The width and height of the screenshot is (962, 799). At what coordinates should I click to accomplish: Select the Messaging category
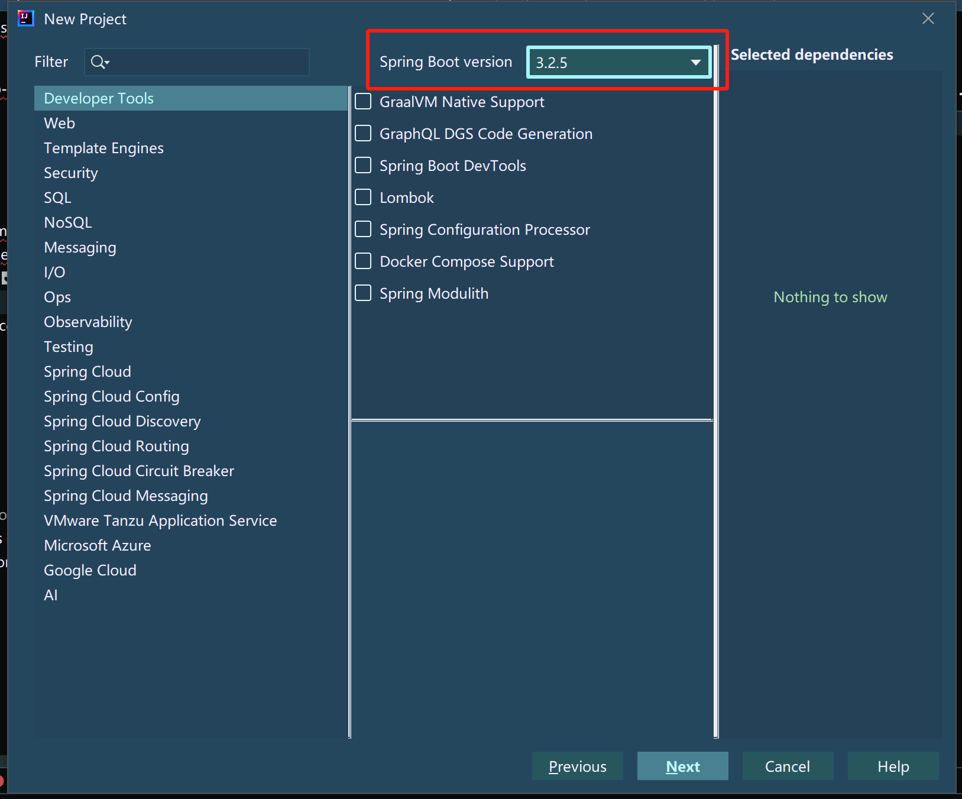pos(191,247)
